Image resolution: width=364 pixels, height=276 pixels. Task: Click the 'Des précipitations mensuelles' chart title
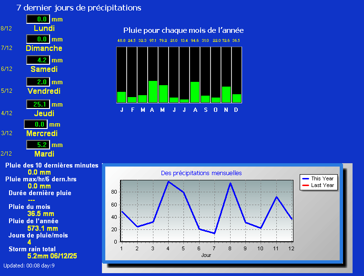pyautogui.click(x=201, y=173)
